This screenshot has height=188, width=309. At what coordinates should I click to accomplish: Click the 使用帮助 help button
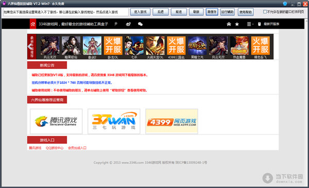click(246, 12)
